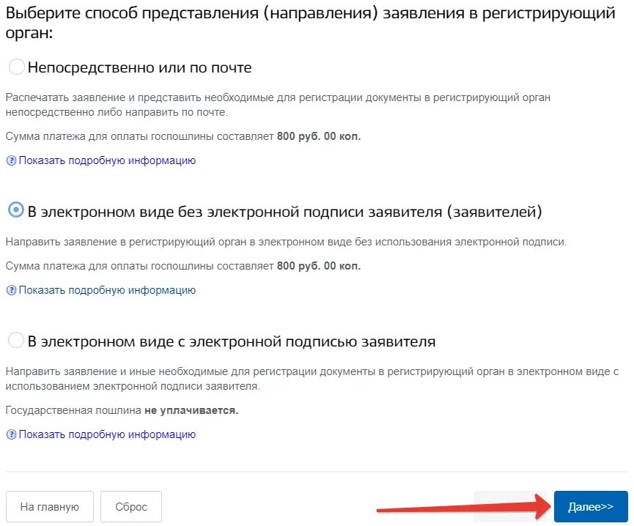This screenshot has width=634, height=526.
Task: Click the 'Сброс' reset button
Action: click(131, 507)
